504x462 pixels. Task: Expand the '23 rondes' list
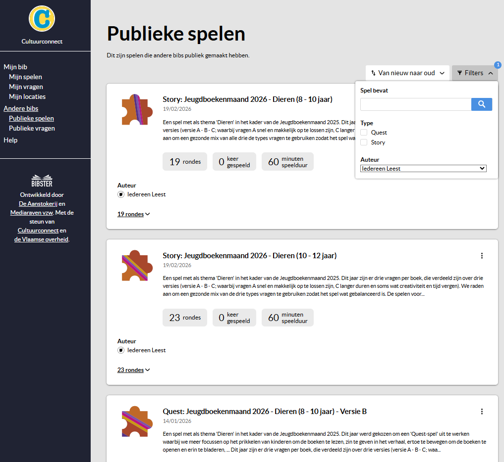133,370
